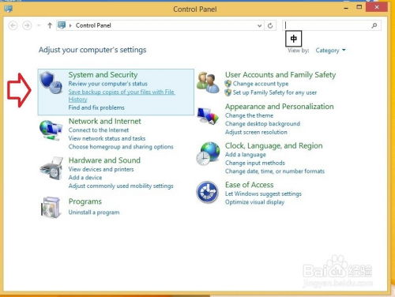Click the Appearance and Personalization monitor icon
395x297 pixels.
[208, 116]
